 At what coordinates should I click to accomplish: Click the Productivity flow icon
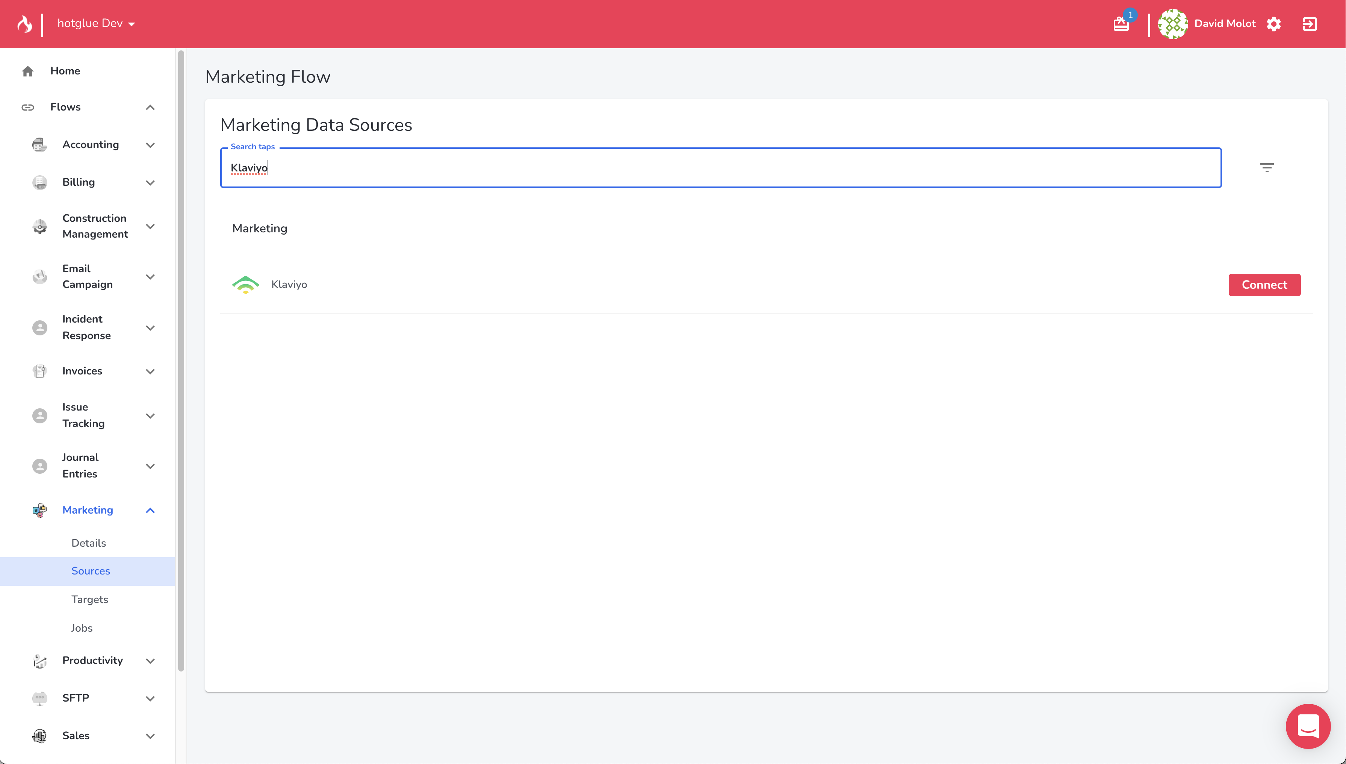coord(39,661)
